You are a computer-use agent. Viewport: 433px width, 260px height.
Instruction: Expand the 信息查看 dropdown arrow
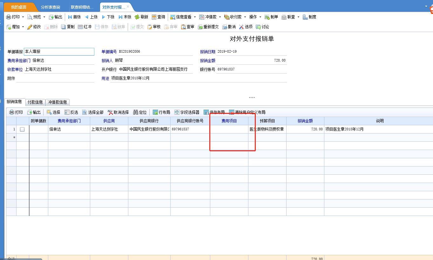(195, 17)
